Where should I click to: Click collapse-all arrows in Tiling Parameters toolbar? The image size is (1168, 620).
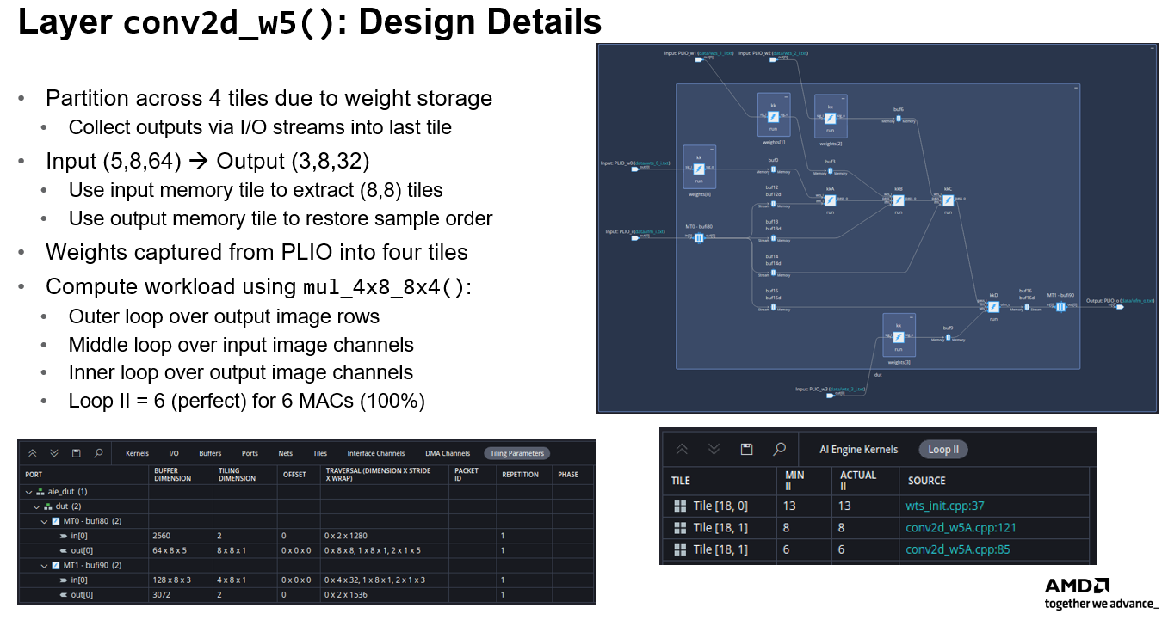pyautogui.click(x=34, y=453)
